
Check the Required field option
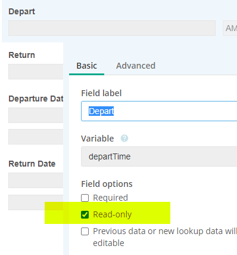tap(85, 198)
